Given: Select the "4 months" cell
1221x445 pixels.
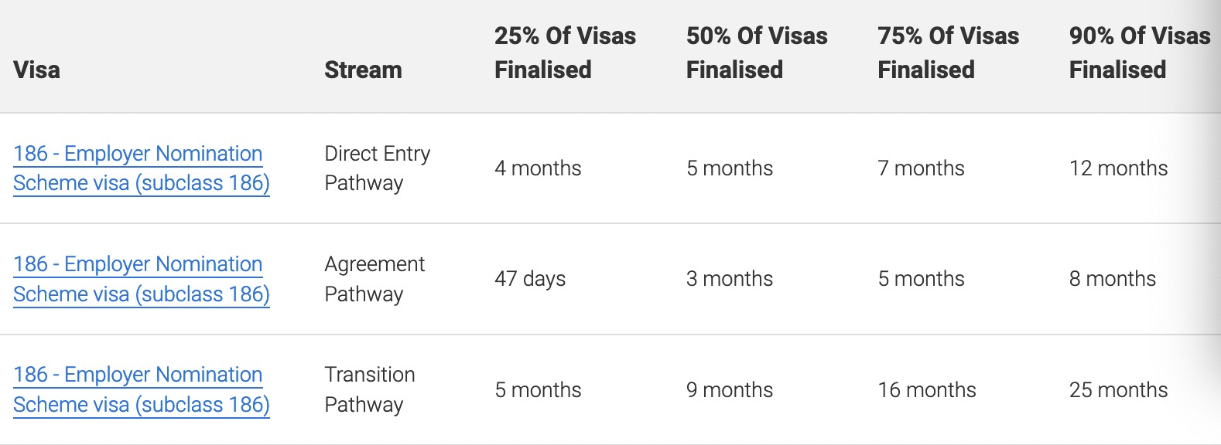Looking at the screenshot, I should (538, 168).
